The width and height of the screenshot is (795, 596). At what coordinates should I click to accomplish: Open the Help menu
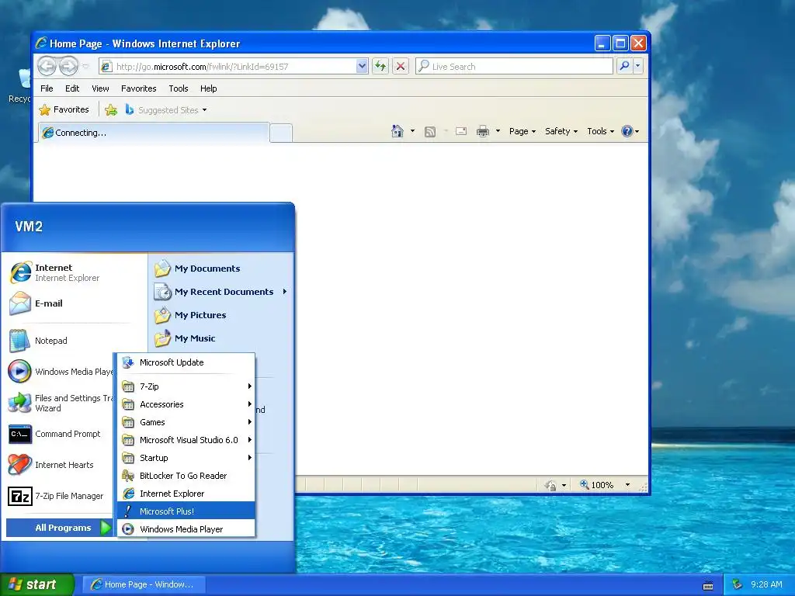(x=208, y=88)
